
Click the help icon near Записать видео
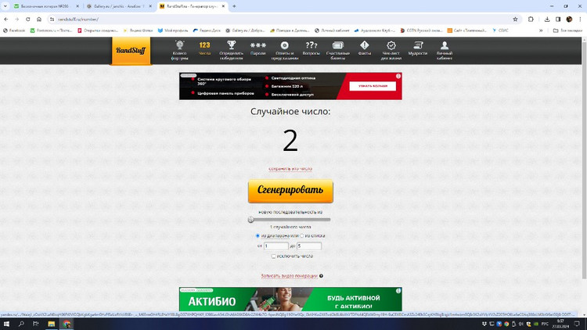pos(321,276)
